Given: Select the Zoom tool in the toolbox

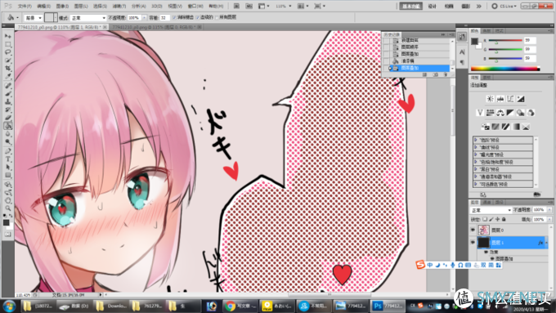Looking at the screenshot, I should pos(8,208).
